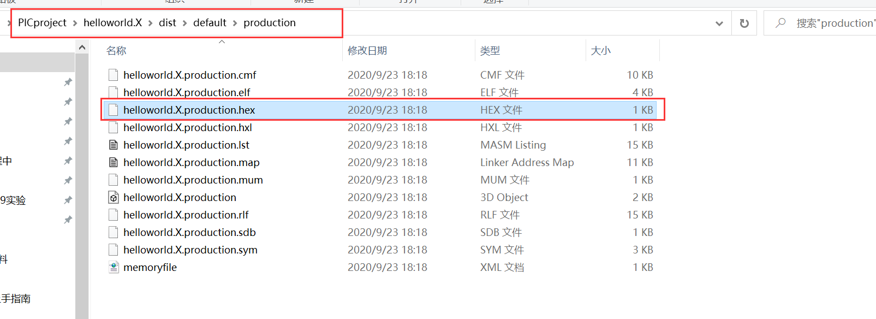876x319 pixels.
Task: Click the refresh icon beside address bar
Action: pos(744,23)
